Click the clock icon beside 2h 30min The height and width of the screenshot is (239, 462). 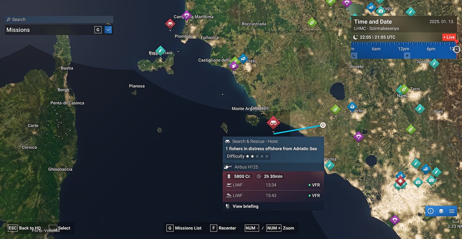(259, 176)
